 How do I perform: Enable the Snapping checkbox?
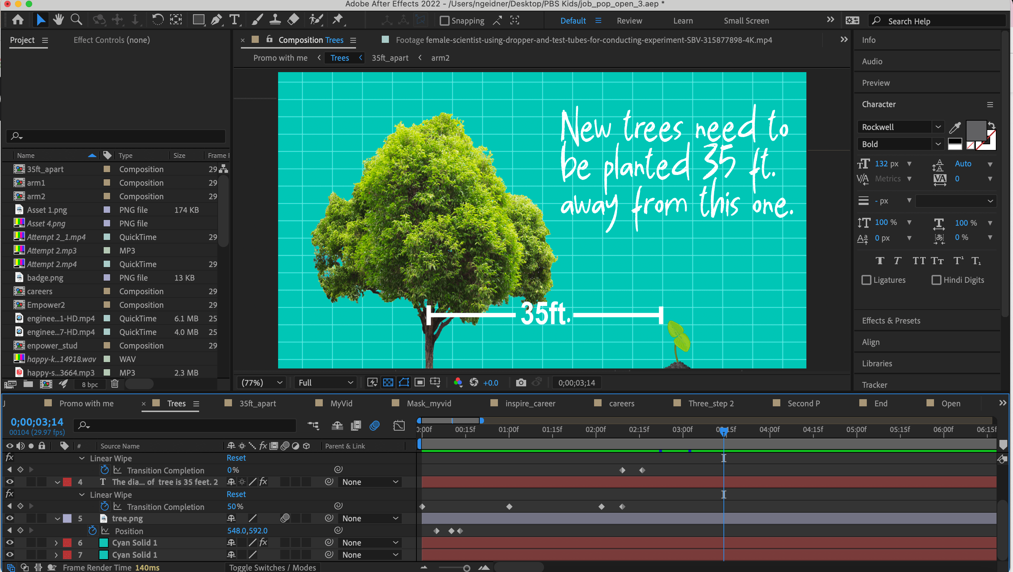[x=444, y=21]
